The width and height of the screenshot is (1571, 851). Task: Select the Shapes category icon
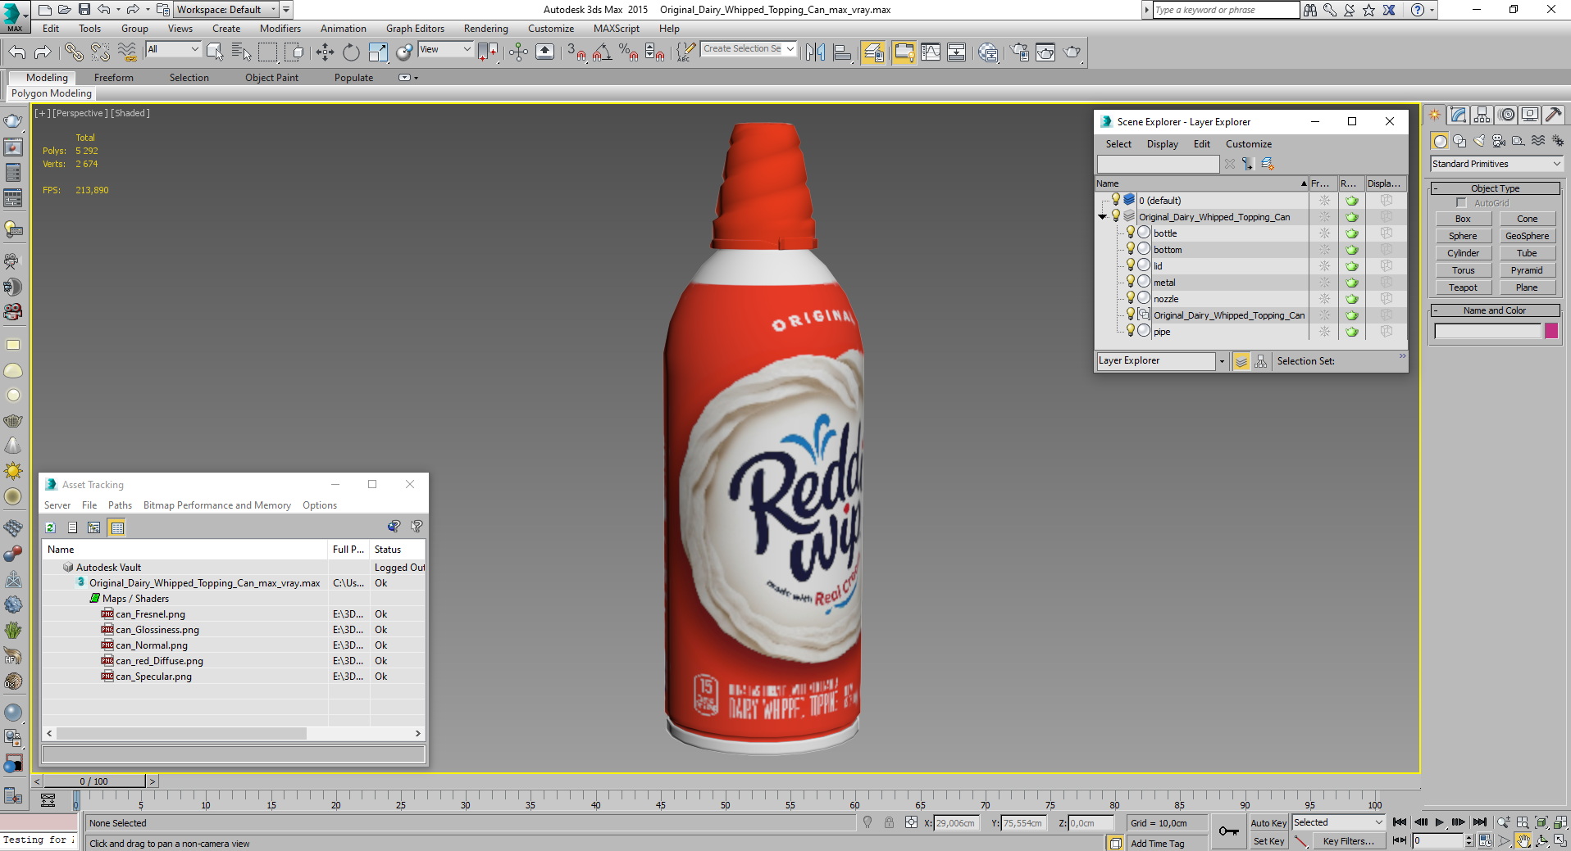1459,141
